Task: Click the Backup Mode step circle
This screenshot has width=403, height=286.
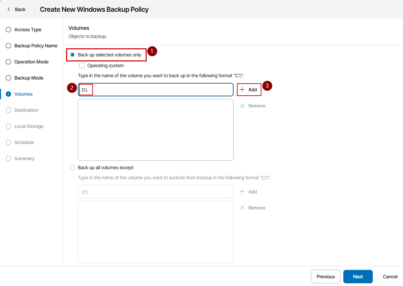Action: point(8,78)
